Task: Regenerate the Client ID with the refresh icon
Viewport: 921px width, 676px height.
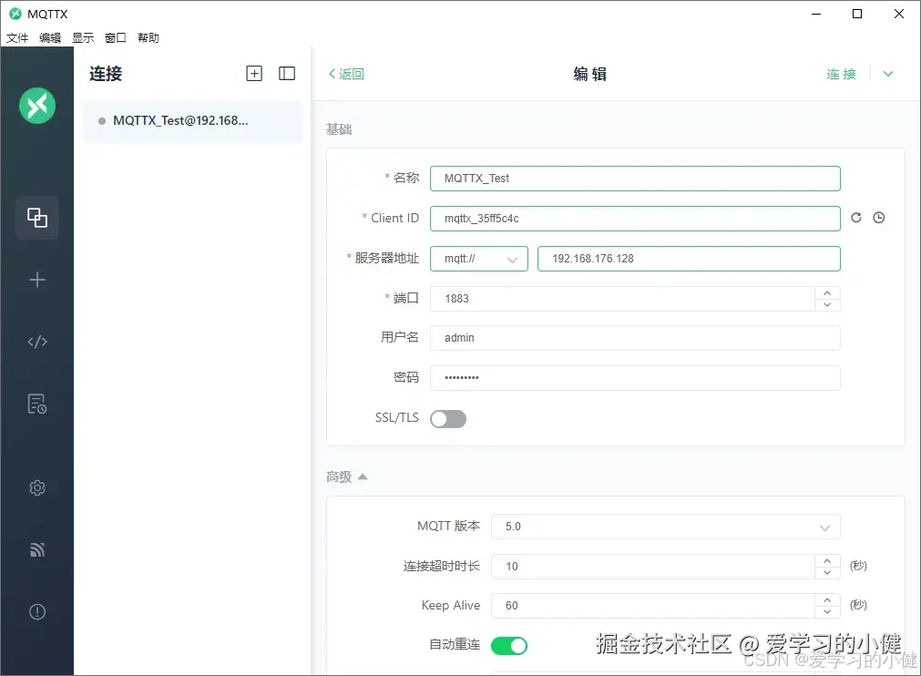Action: (x=857, y=218)
